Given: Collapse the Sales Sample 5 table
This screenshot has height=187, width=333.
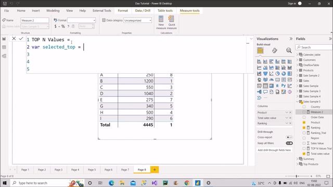Looking at the screenshot, I should tap(297, 102).
